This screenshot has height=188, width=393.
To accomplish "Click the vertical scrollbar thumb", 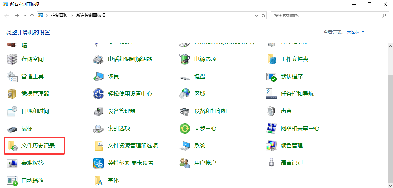I will (390, 129).
